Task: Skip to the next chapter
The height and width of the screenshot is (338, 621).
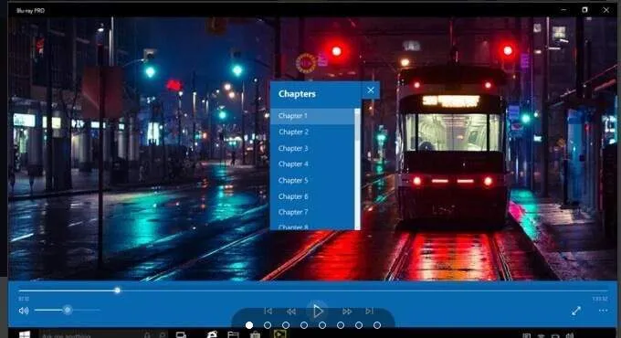Action: [x=369, y=312]
